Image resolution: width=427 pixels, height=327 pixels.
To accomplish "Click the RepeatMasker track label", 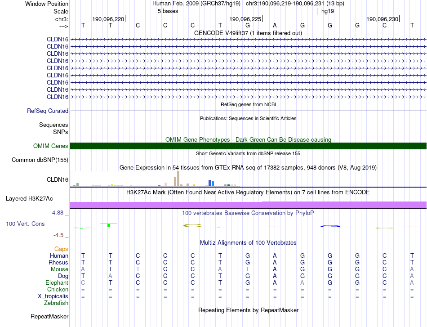I will pos(49,316).
